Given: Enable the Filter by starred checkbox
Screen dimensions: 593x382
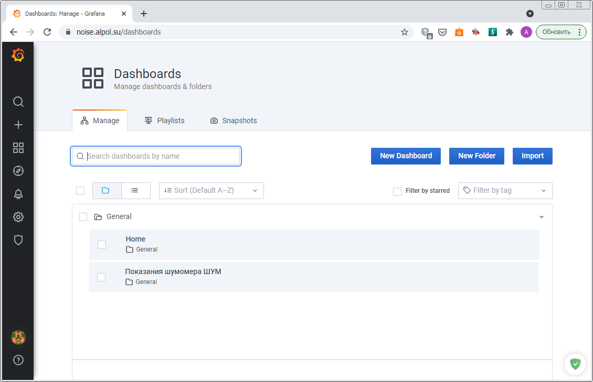Looking at the screenshot, I should (x=397, y=191).
